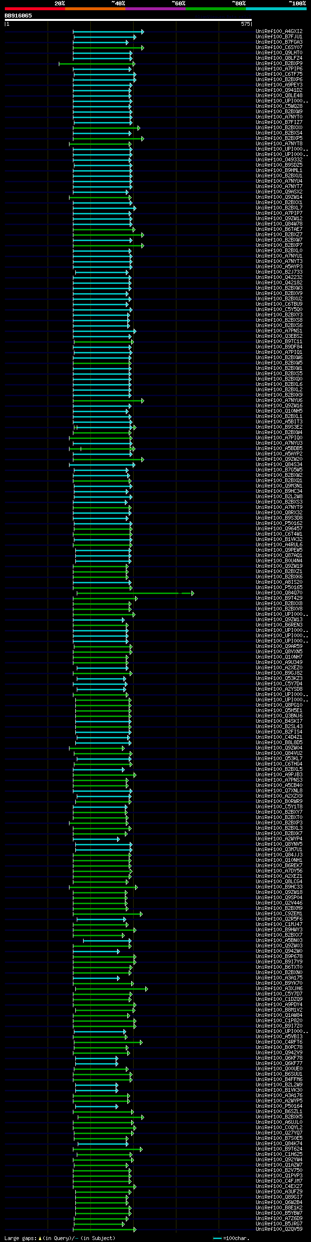Viewport: 311px width, 1242px height.
Task: Select the UniRef100_B2BXP9 label
Action: pyautogui.click(x=279, y=64)
